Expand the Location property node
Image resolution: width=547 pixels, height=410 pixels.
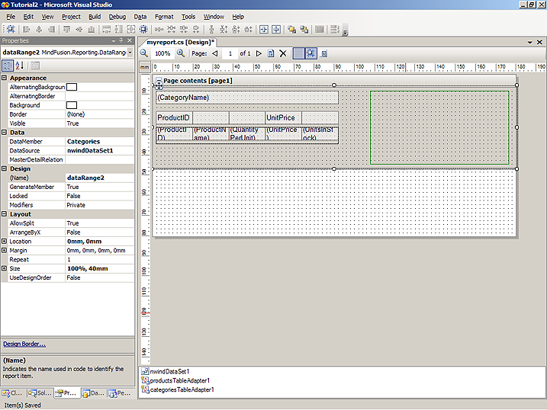pos(5,242)
